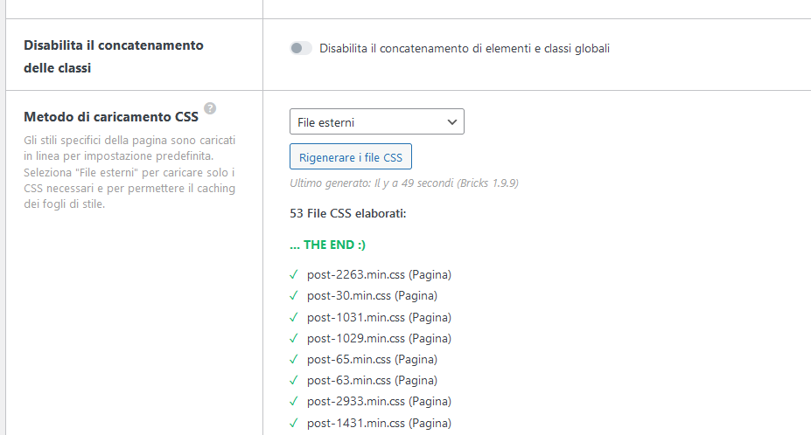Viewport: 811px width, 435px height.
Task: Click the checkmark next to post-1031.min.css
Action: (x=294, y=317)
